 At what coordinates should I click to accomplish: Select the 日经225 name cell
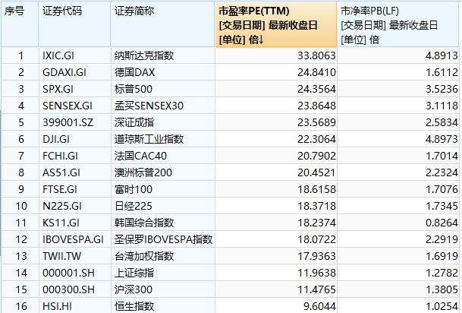point(162,206)
